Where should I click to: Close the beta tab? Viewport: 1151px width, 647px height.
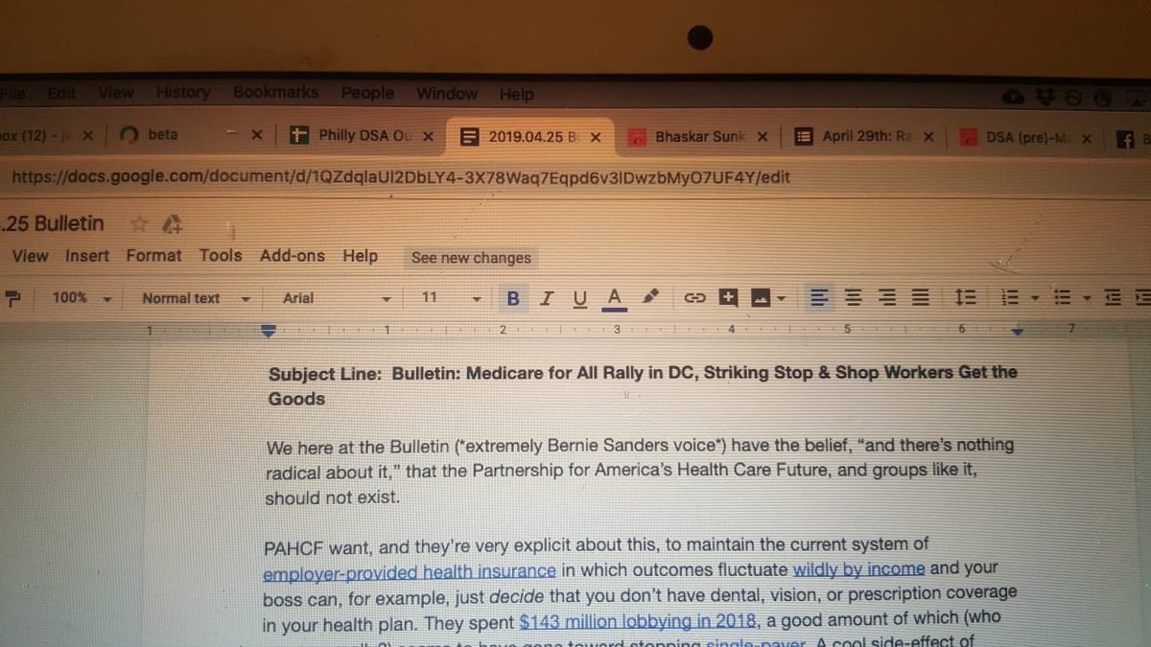(256, 136)
